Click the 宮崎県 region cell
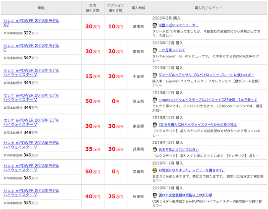The height and width of the screenshot is (210, 268). 138,172
